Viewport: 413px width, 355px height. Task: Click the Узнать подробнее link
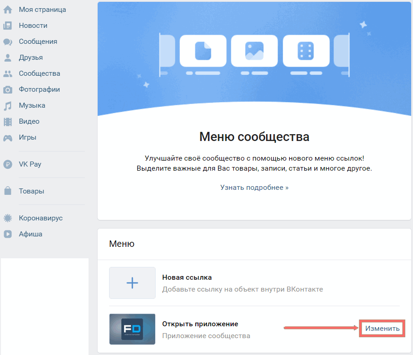[254, 188]
